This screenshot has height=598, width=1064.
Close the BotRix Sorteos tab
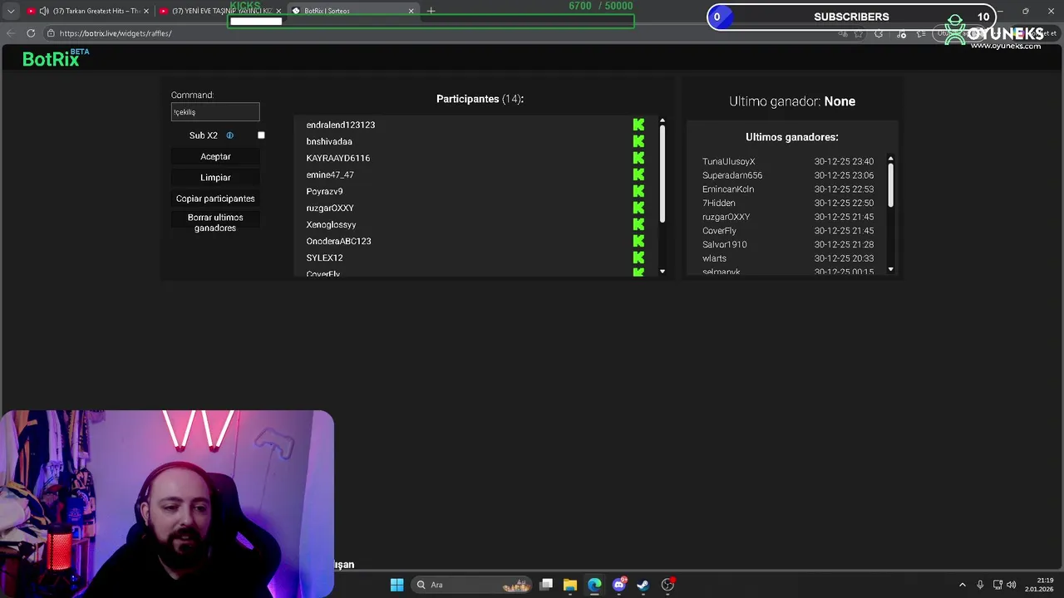pyautogui.click(x=411, y=11)
